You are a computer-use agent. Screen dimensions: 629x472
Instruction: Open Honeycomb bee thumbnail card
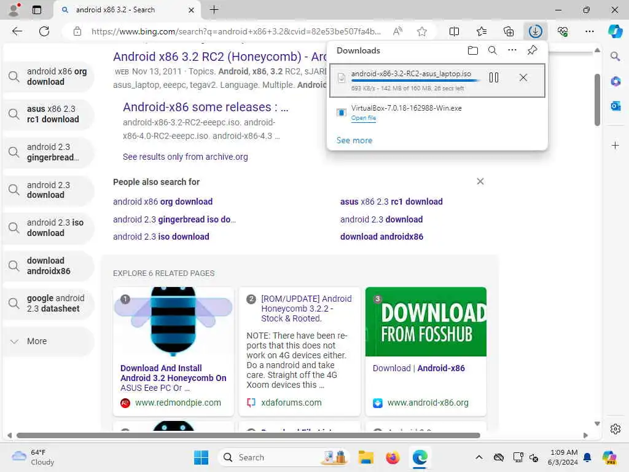(173, 321)
